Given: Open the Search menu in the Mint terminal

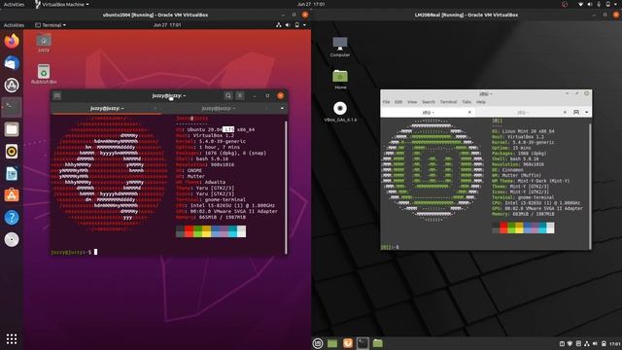Looking at the screenshot, I should pyautogui.click(x=429, y=102).
